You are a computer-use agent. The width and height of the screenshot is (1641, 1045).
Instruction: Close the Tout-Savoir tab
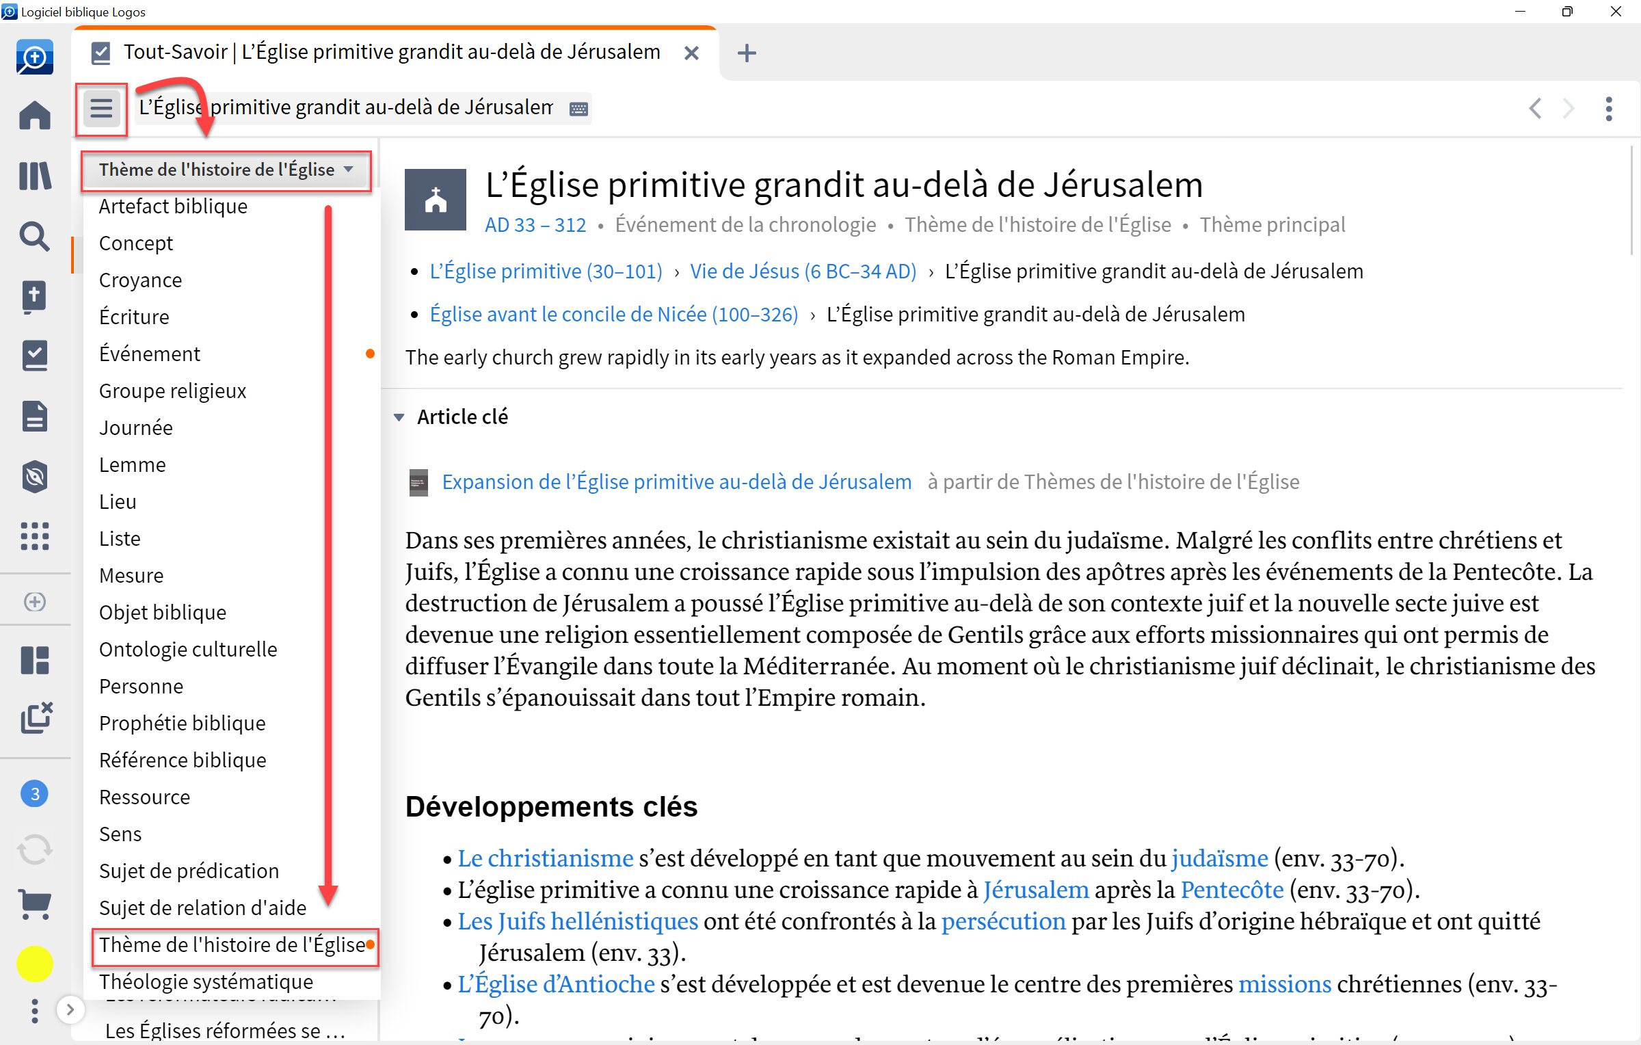[x=691, y=53]
